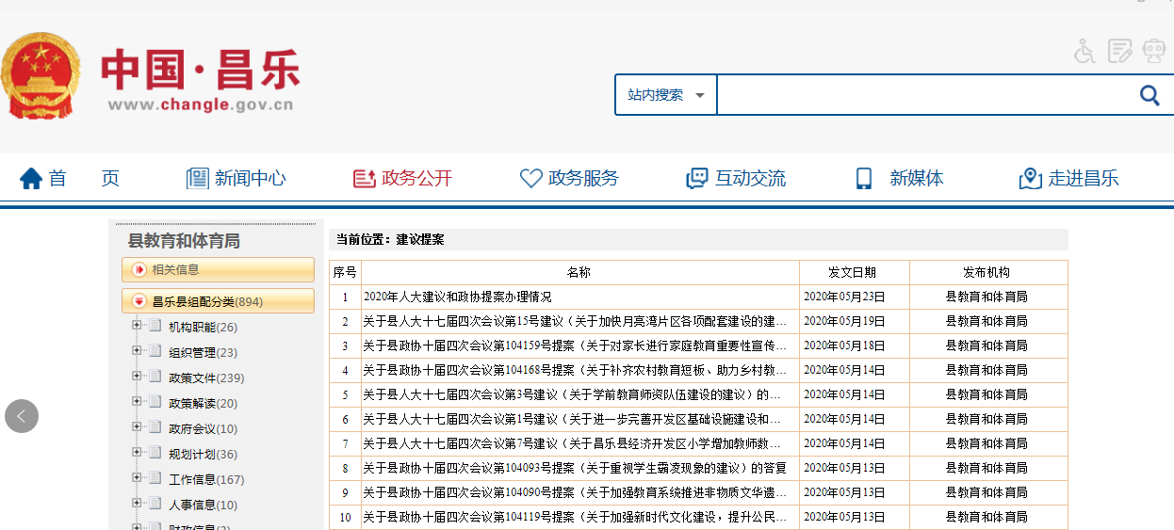Click the heart icon for 政务服务
The width and height of the screenshot is (1174, 530).
click(530, 178)
